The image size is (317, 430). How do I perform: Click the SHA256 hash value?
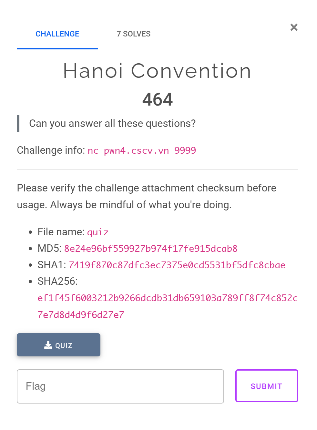pyautogui.click(x=167, y=298)
